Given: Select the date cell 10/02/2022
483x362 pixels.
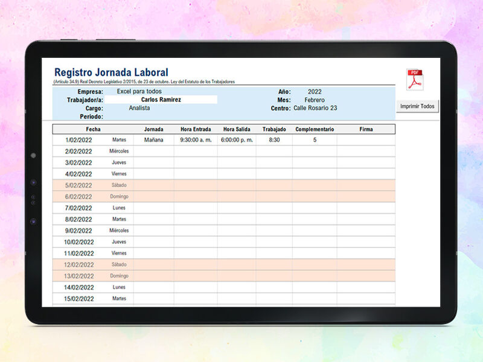Looking at the screenshot, I should coord(78,243).
